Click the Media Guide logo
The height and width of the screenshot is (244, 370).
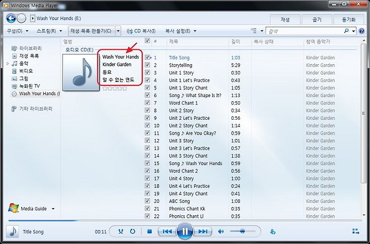pyautogui.click(x=13, y=209)
